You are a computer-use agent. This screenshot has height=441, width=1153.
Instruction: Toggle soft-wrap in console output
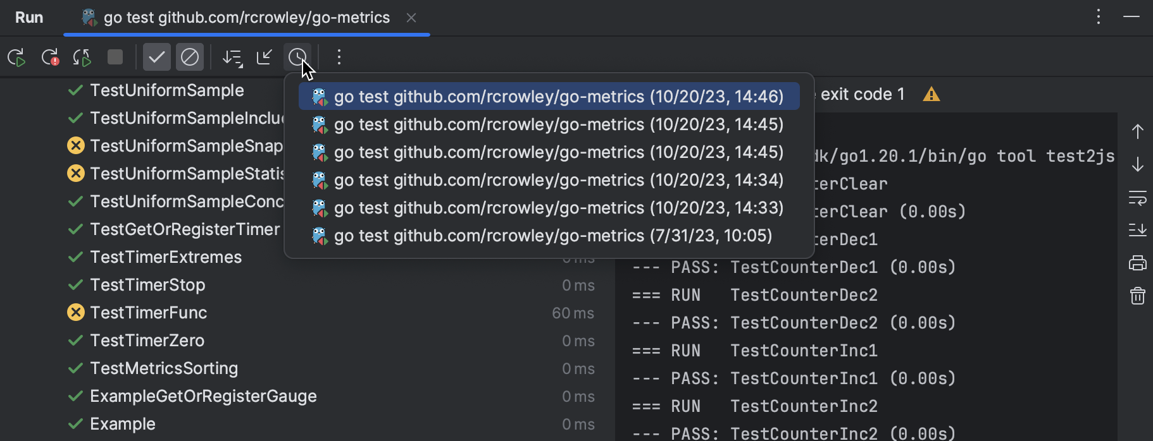click(x=1137, y=198)
